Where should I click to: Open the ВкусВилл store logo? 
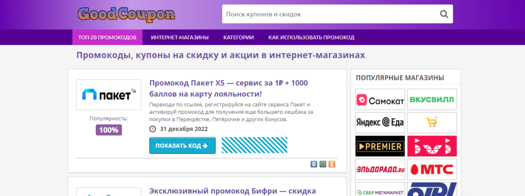coord(432,100)
